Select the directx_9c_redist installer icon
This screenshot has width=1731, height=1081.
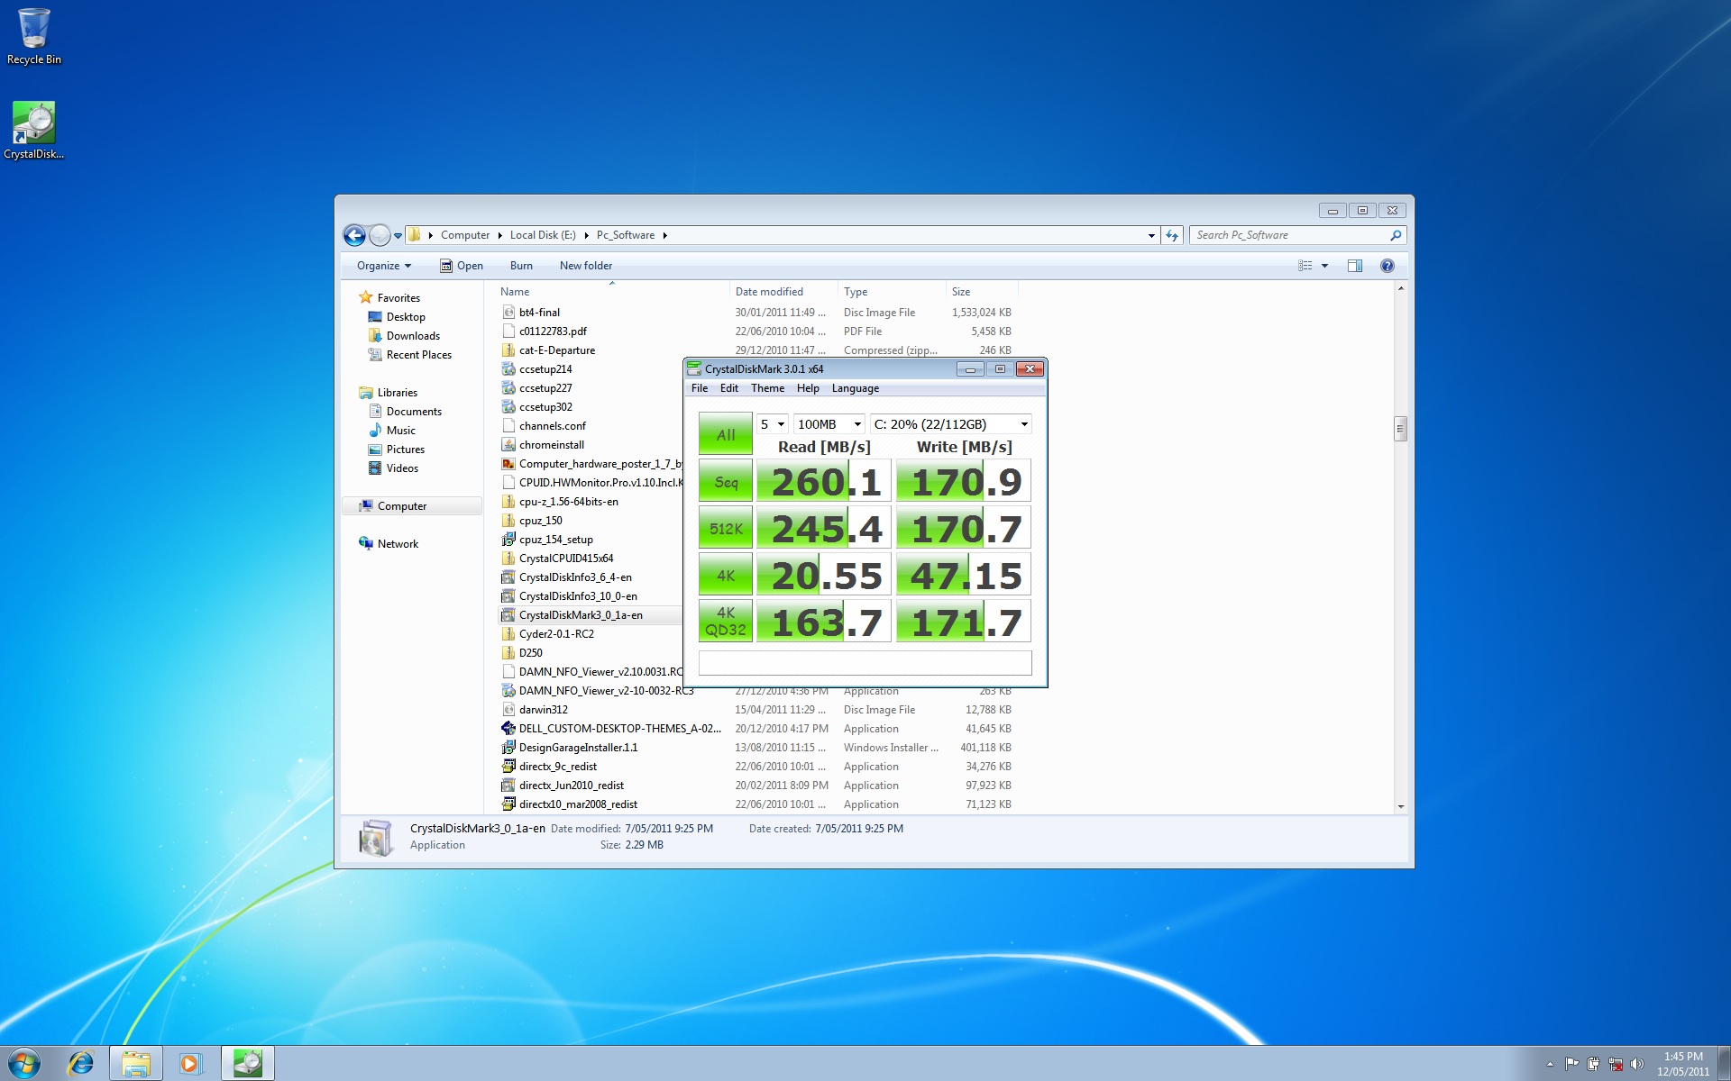coord(508,767)
